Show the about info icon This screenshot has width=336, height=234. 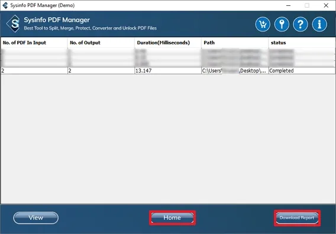319,24
